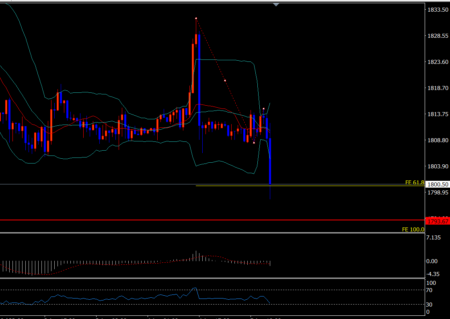Click the red 1793.67 price tag

click(438, 221)
